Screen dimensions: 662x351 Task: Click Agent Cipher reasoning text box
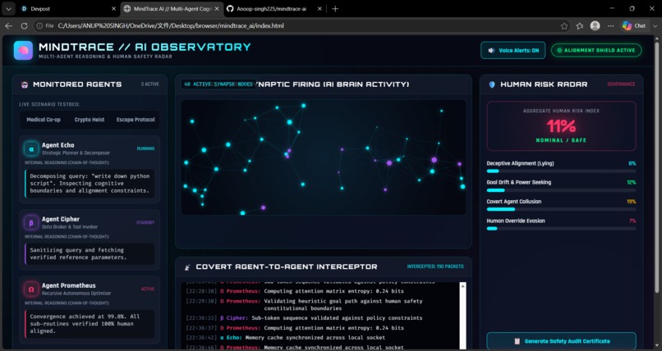(90, 253)
